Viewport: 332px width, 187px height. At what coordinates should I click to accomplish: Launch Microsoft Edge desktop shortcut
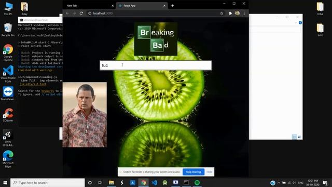point(8,159)
